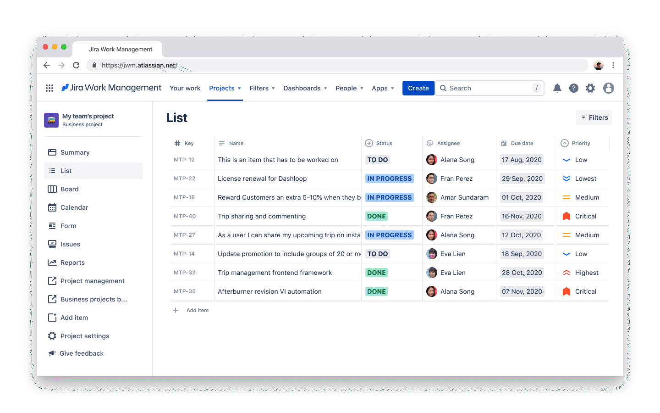Click the Search input field

(489, 88)
